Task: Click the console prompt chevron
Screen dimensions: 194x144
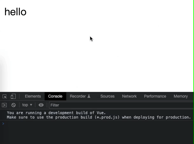Action: (3, 124)
